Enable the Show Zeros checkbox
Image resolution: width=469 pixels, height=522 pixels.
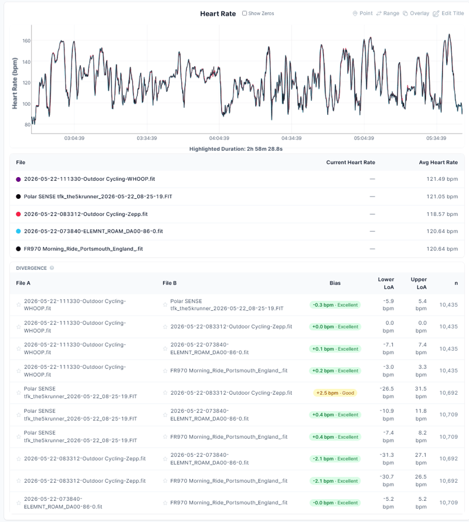(244, 13)
